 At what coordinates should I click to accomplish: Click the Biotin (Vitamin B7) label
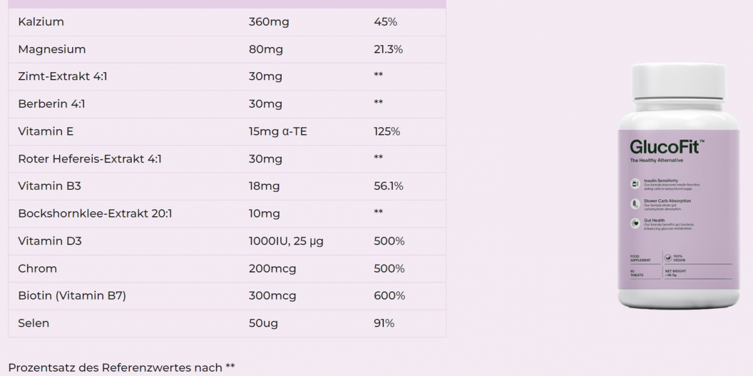(x=72, y=296)
